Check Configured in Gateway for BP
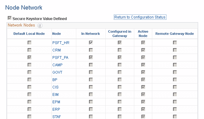 click(120, 80)
